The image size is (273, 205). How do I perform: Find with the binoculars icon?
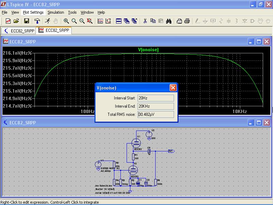pyautogui.click(x=169, y=21)
